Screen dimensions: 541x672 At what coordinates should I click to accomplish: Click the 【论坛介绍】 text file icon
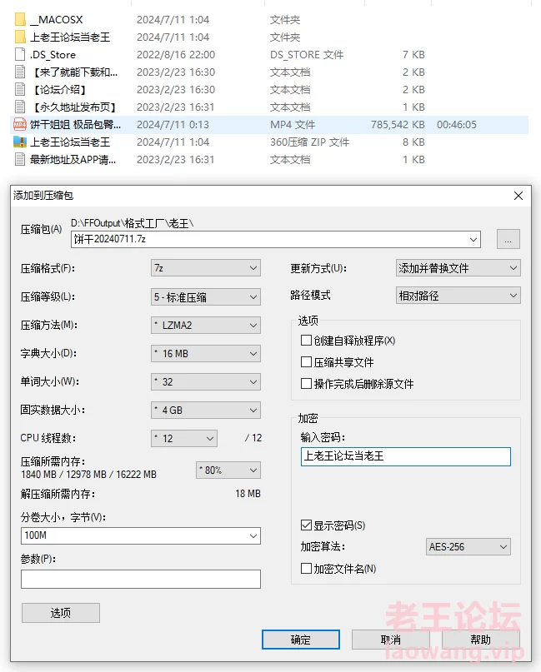point(20,90)
